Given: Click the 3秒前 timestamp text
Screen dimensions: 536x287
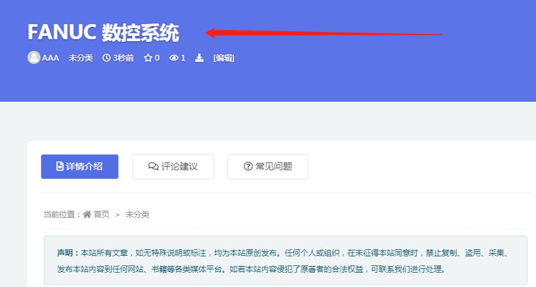Looking at the screenshot, I should (x=124, y=58).
